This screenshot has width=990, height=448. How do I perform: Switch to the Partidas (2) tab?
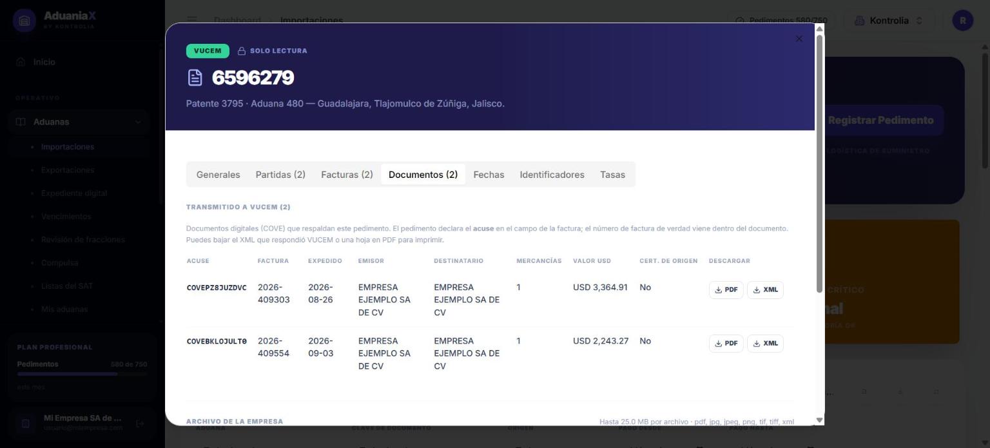[x=280, y=175]
